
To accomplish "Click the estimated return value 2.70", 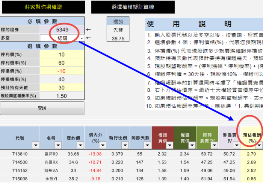I will [x=251, y=154].
